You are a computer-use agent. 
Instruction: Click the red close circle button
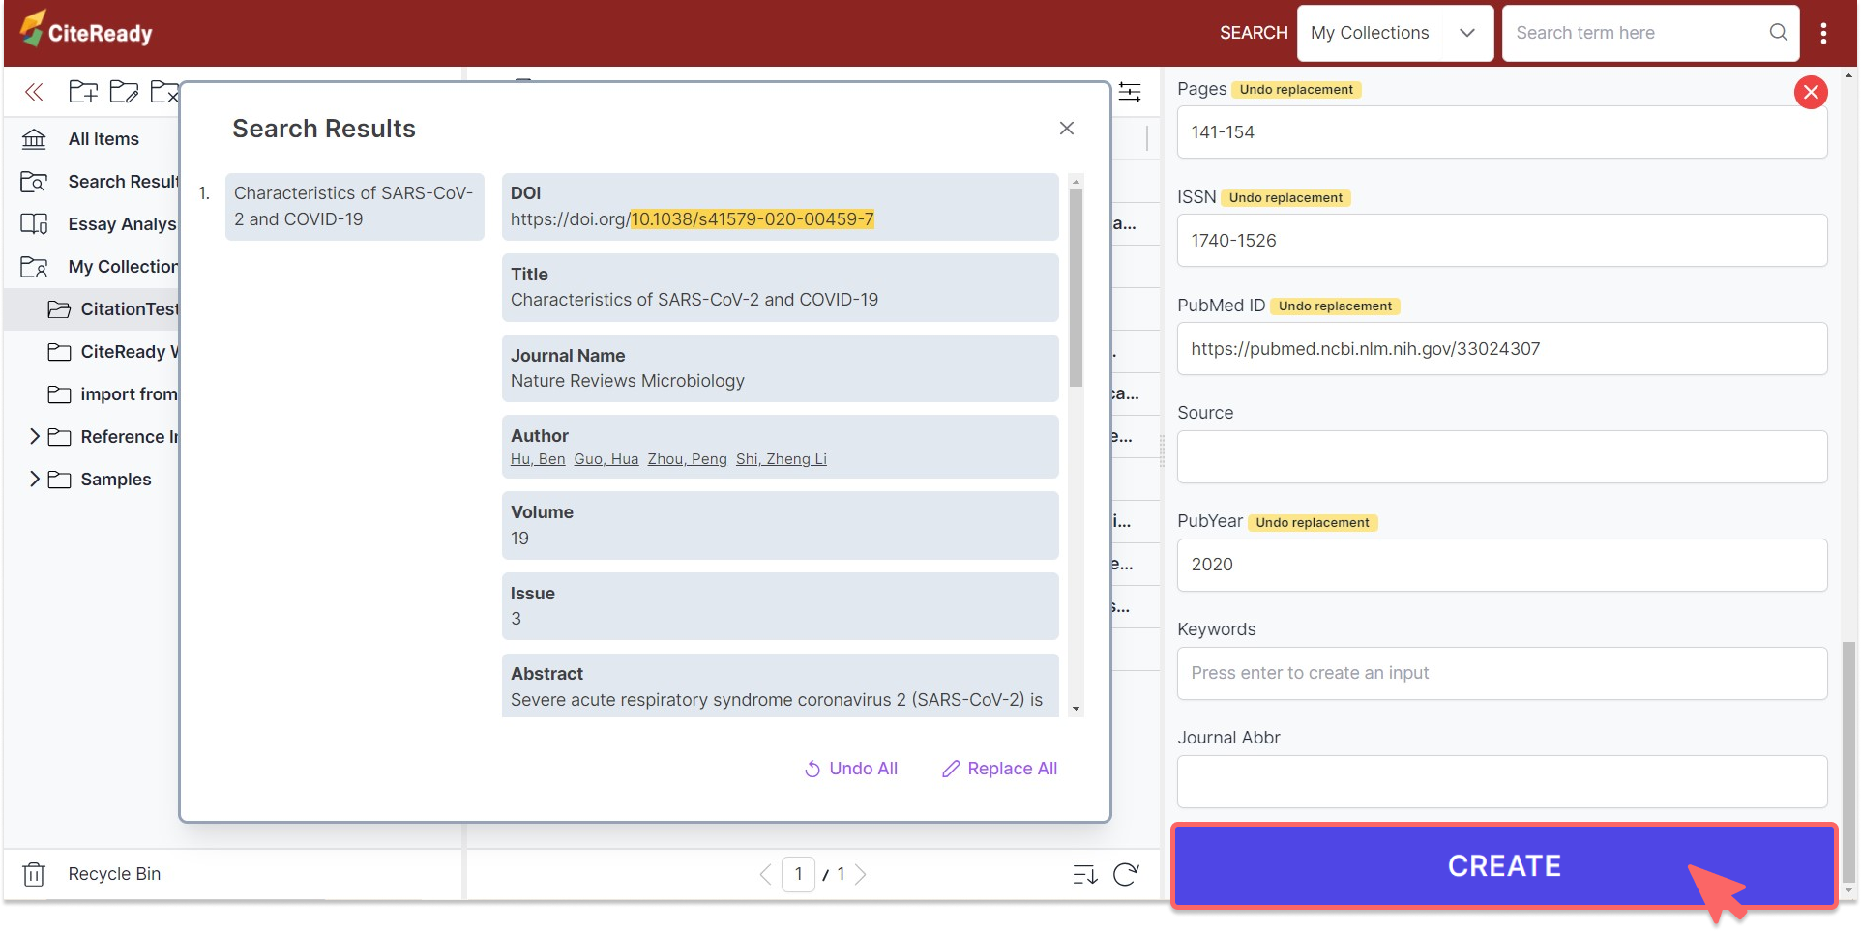click(1811, 92)
